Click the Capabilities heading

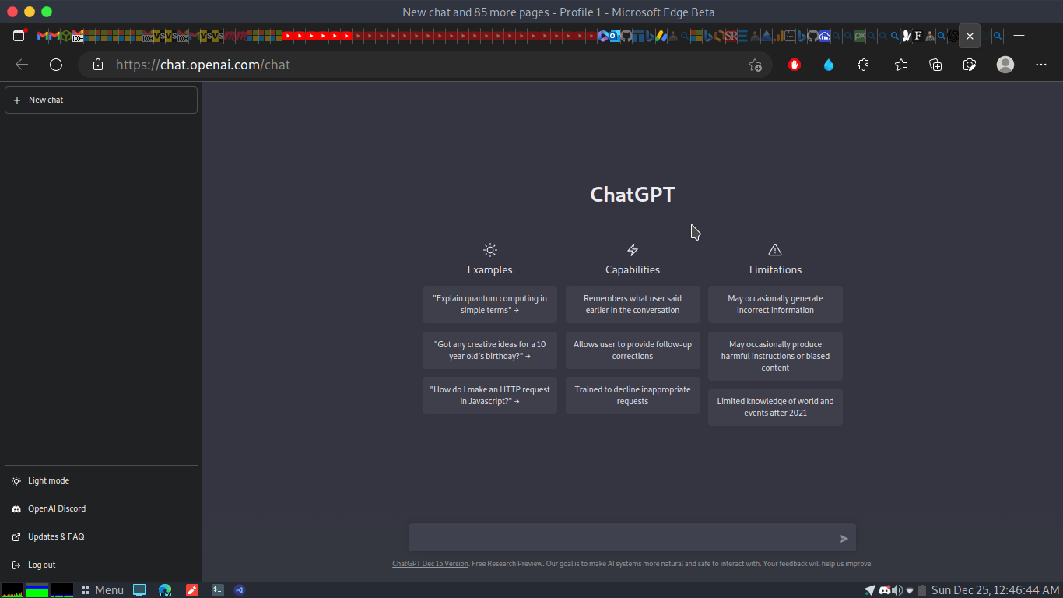coord(633,270)
